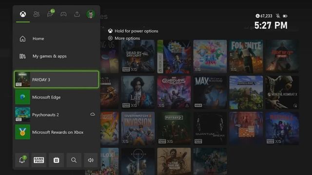312x175 pixels.
Task: Select the Fall Guys game tile
Action: coord(210,56)
